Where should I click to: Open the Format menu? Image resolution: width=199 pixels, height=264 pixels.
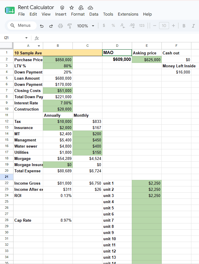coord(78,14)
